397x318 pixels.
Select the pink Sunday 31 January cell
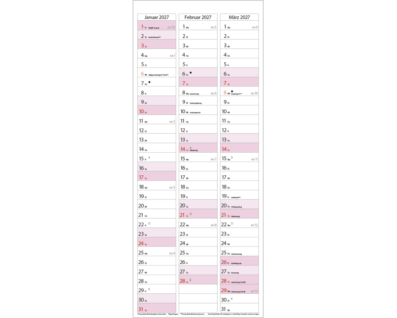tap(156, 309)
